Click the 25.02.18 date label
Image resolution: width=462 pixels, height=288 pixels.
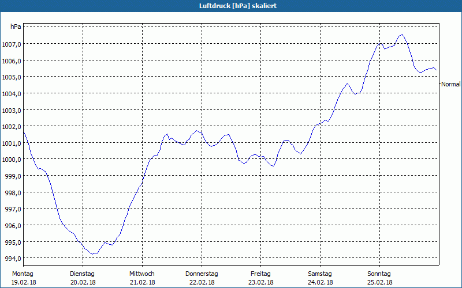pos(380,282)
